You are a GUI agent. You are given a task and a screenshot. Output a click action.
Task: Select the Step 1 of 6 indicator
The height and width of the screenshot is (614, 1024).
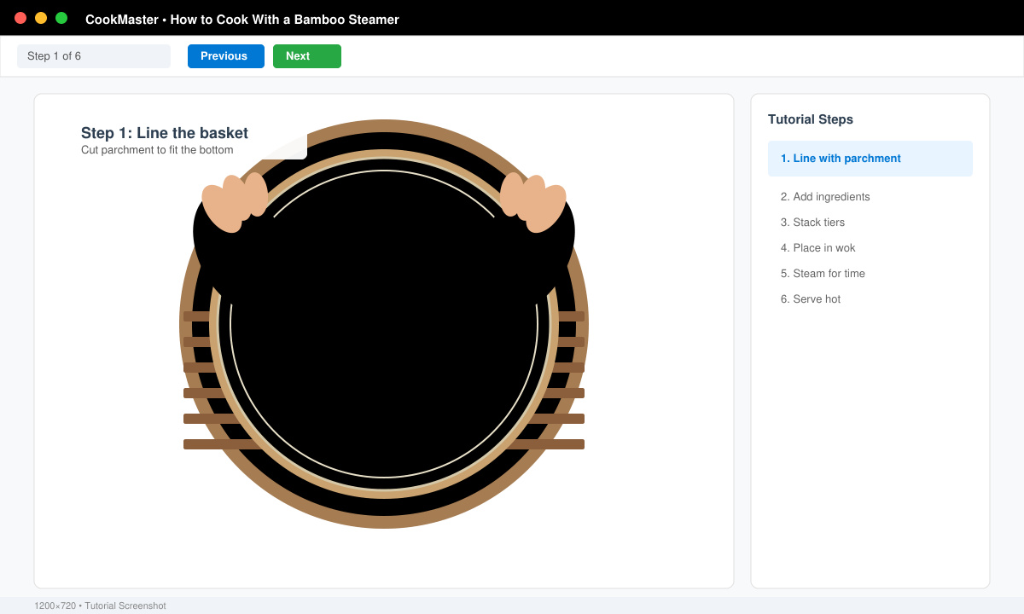(x=94, y=56)
